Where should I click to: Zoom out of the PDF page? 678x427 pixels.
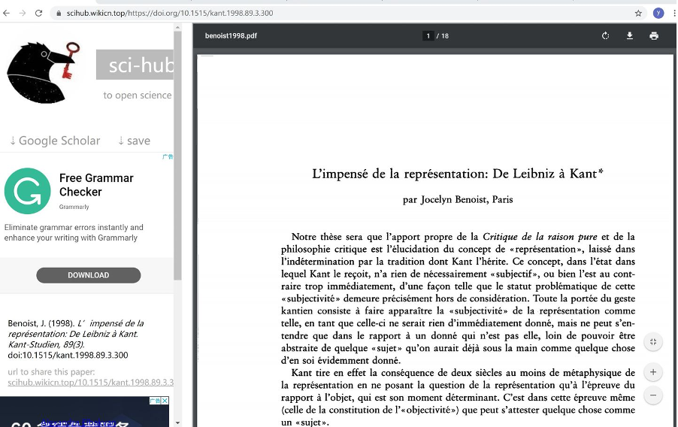pyautogui.click(x=653, y=395)
